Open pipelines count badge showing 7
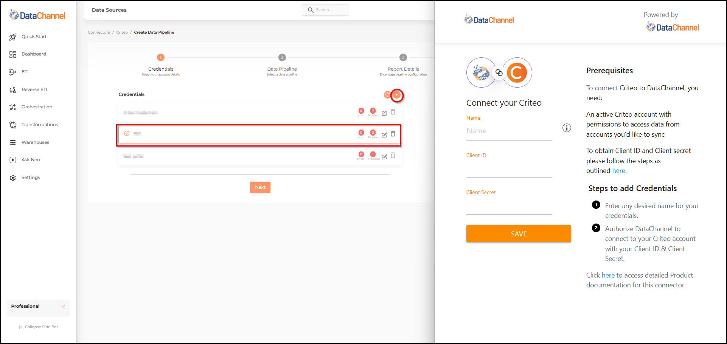 point(373,111)
